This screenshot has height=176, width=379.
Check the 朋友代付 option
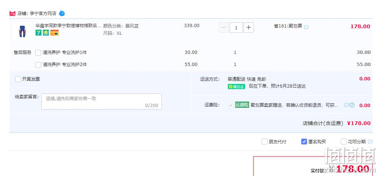[265, 142]
